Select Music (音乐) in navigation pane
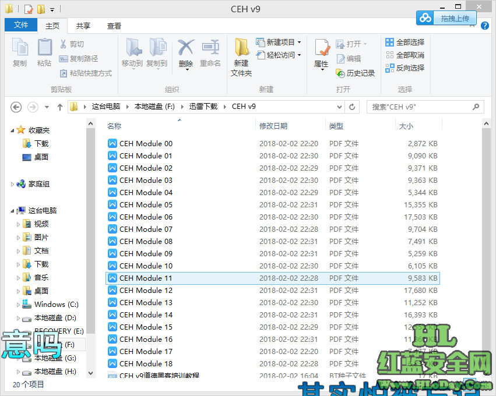 tap(36, 278)
